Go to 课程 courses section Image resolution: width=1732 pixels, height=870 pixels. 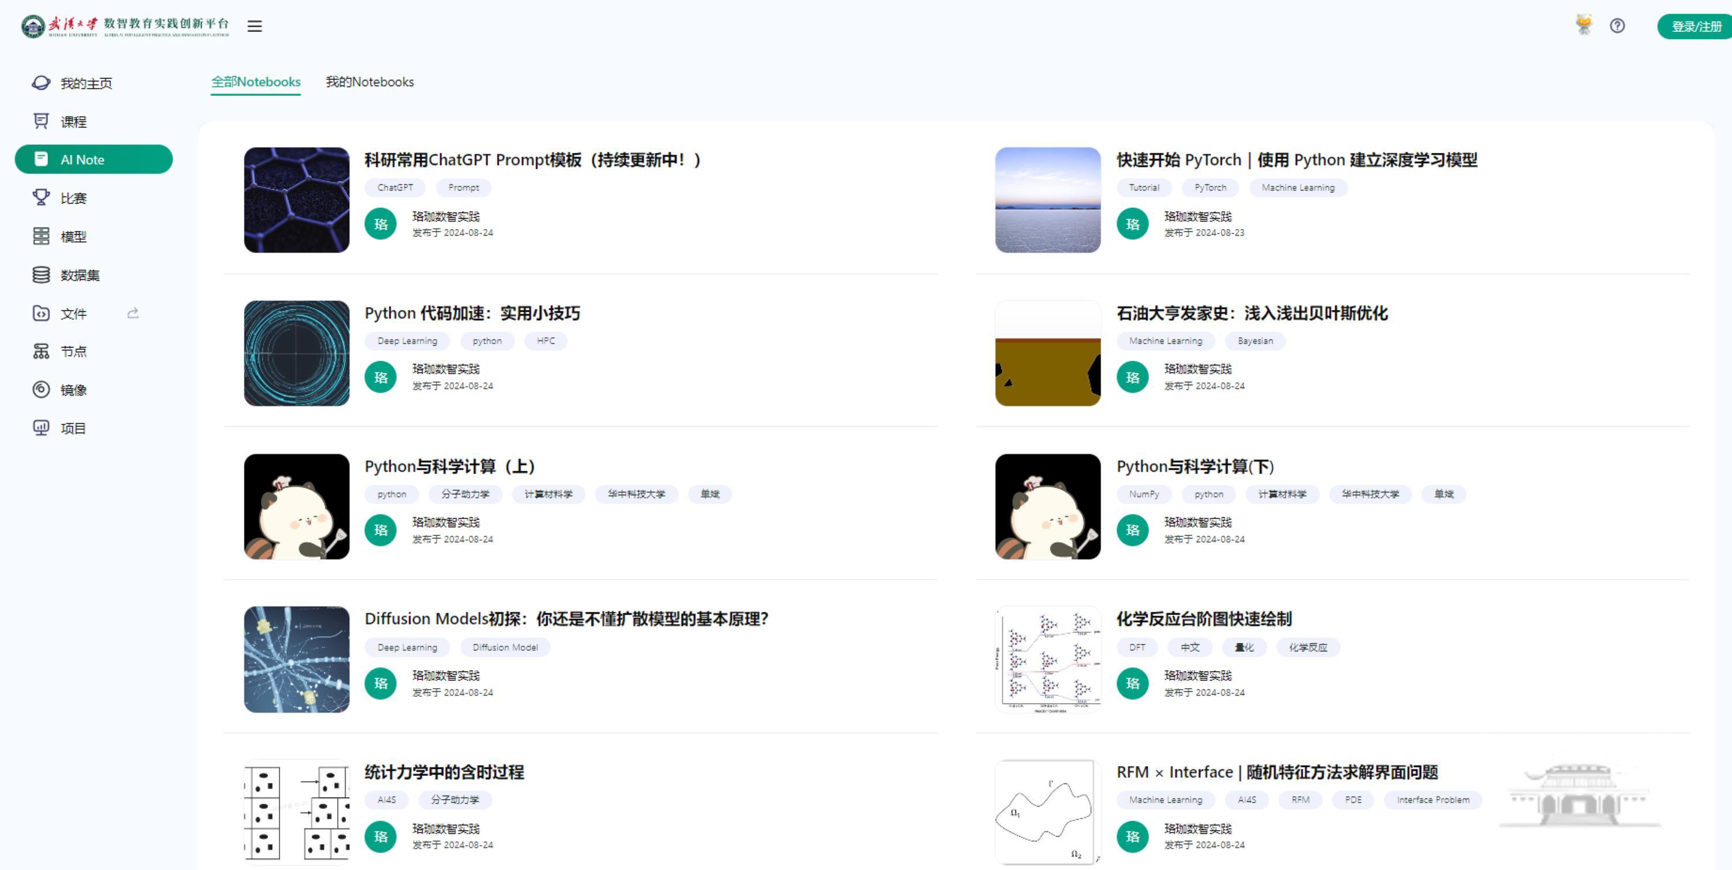coord(73,122)
